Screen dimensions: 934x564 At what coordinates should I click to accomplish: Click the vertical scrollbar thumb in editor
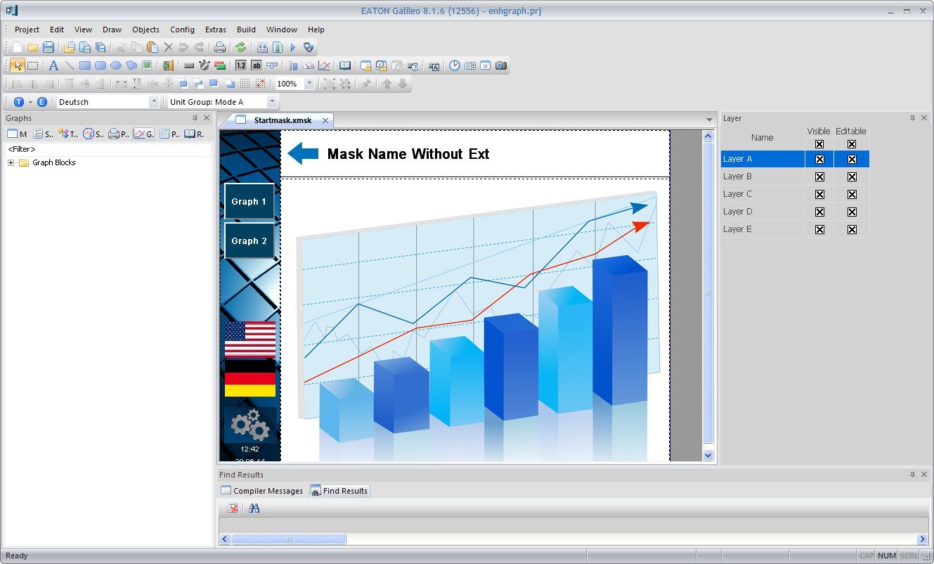[708, 293]
